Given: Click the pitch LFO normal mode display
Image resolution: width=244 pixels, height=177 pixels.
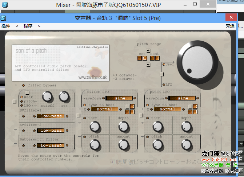Looking at the screenshot, I should tap(167, 109).
